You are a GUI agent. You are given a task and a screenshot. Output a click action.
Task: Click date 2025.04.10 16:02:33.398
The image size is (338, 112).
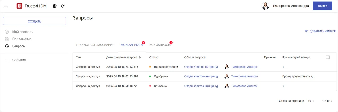click(122, 76)
